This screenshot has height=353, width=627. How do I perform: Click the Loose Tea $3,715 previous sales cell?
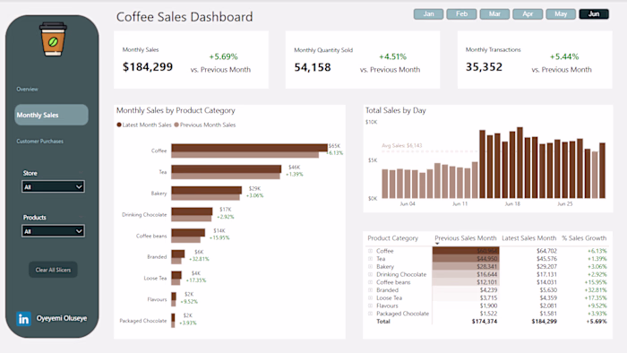489,297
